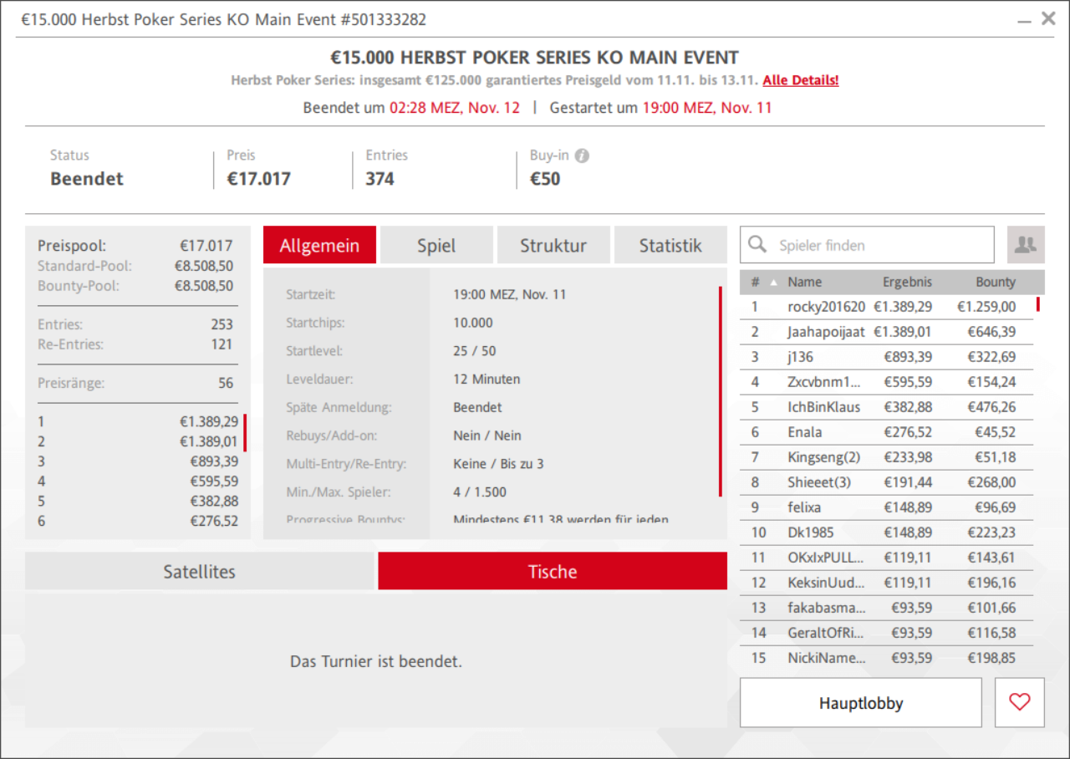This screenshot has width=1070, height=759.
Task: Select player Jaahapoijaat row
Action: 886,332
